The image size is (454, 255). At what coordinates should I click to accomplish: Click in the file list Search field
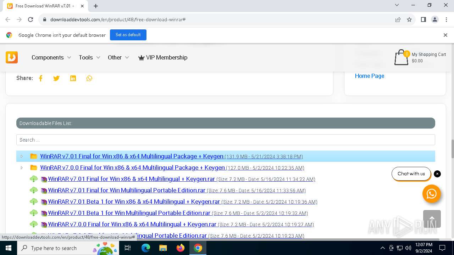coord(226,140)
